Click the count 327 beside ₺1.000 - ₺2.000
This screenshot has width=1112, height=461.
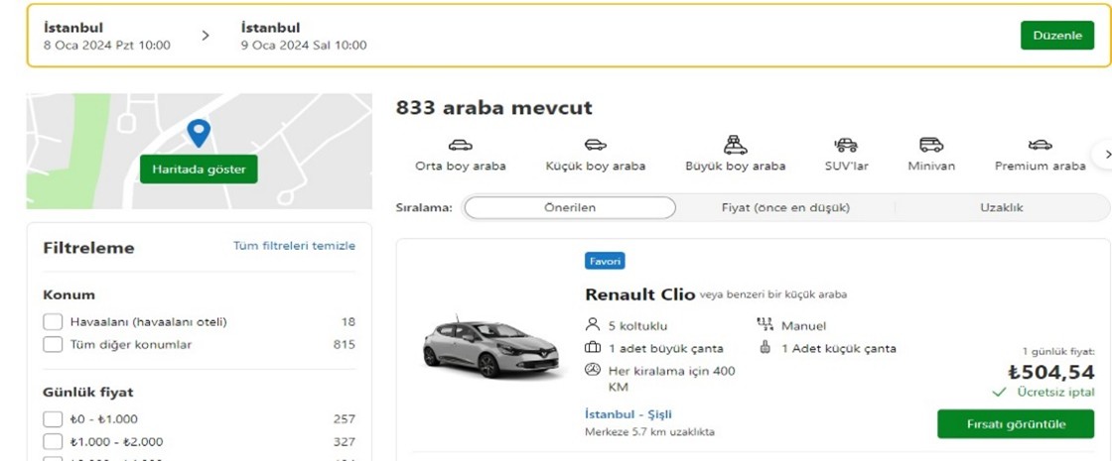344,442
